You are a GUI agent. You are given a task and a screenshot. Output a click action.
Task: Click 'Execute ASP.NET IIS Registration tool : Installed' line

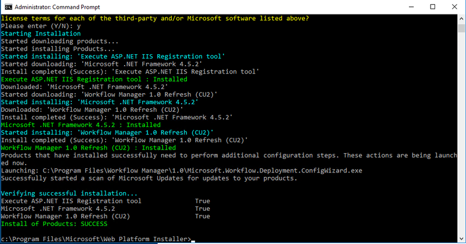94,79
